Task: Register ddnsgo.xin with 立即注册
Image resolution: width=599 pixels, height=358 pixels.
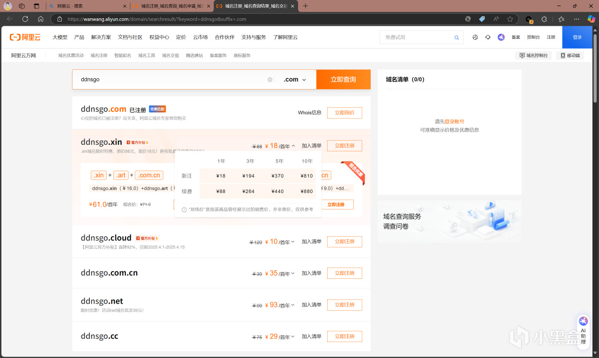Action: (x=344, y=146)
